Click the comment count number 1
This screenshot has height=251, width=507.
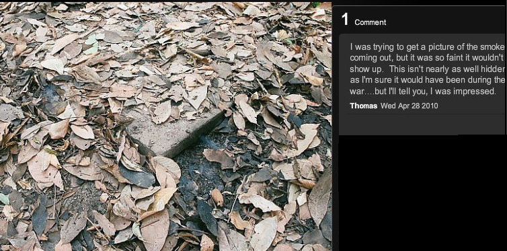[x=346, y=20]
